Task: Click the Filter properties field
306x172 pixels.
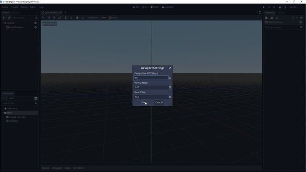Action: 284,27
